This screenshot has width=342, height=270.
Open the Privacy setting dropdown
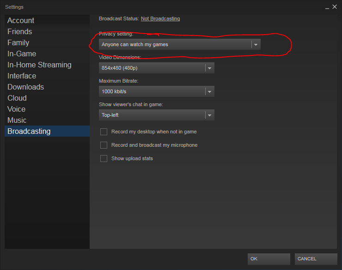(x=179, y=44)
